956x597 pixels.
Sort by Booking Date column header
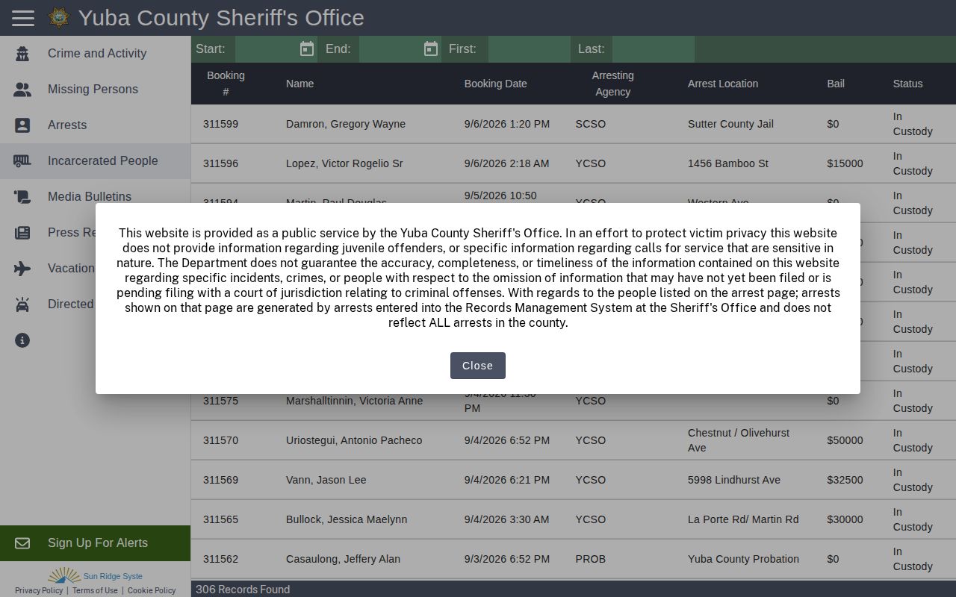point(495,84)
